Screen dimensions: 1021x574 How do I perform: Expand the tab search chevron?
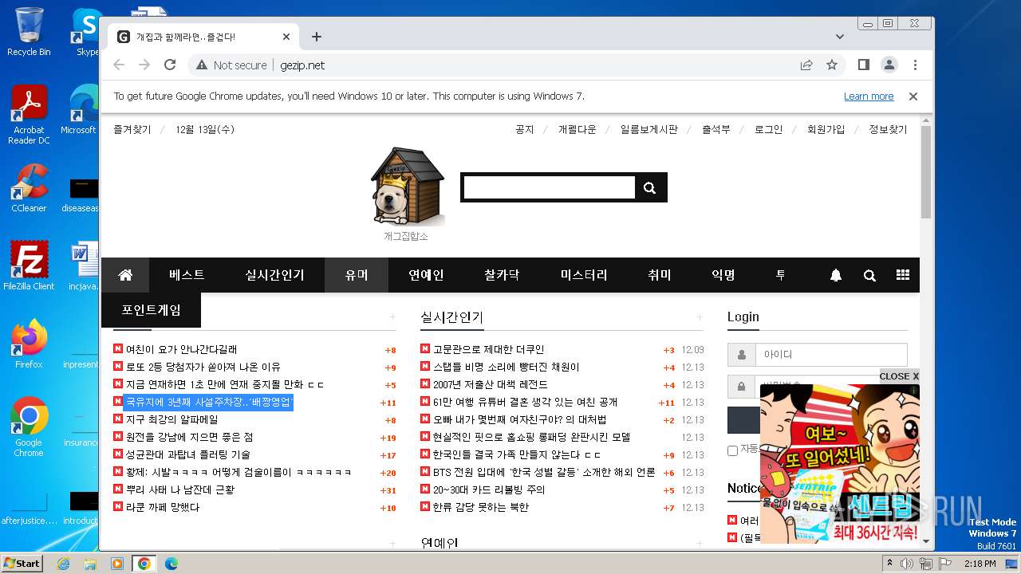pyautogui.click(x=840, y=37)
